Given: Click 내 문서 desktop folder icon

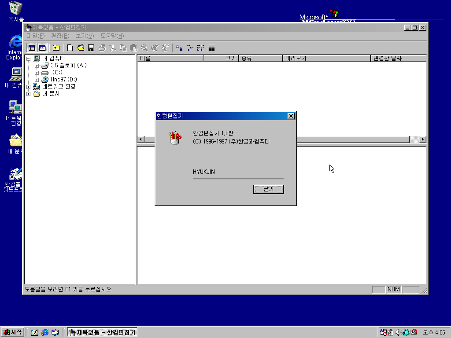Looking at the screenshot, I should (15, 144).
